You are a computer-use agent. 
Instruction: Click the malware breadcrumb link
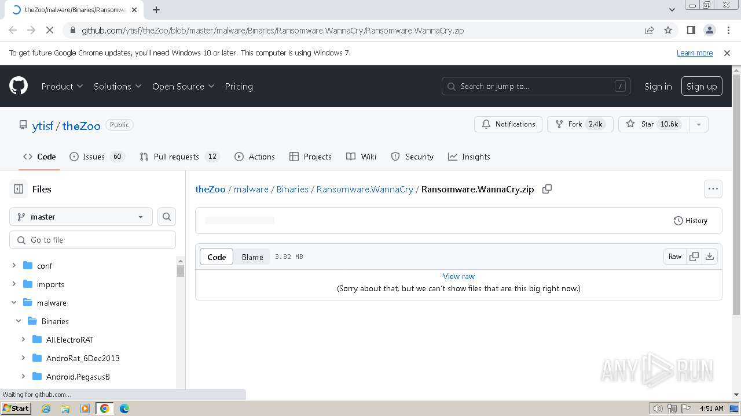(251, 189)
